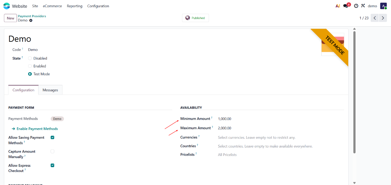The height and width of the screenshot is (185, 391).
Task: Click the Odoo Website app logo
Action: [7, 6]
